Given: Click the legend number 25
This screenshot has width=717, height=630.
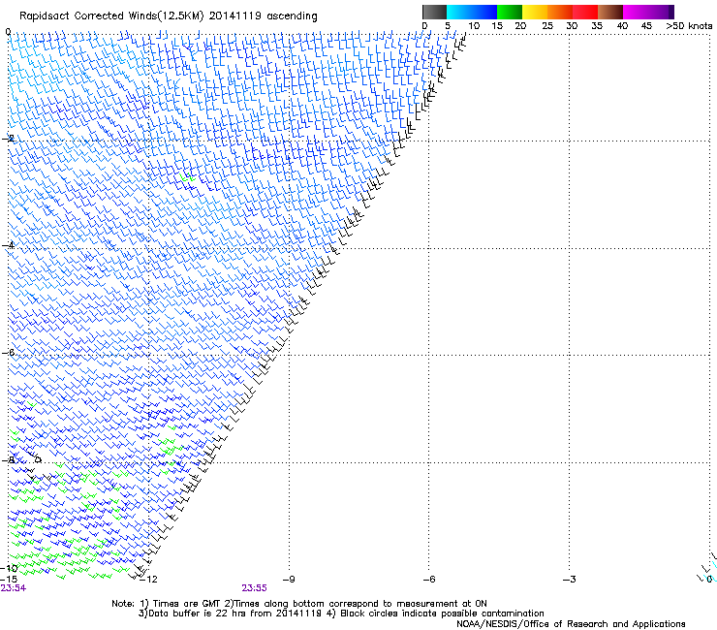Looking at the screenshot, I should pos(547,26).
